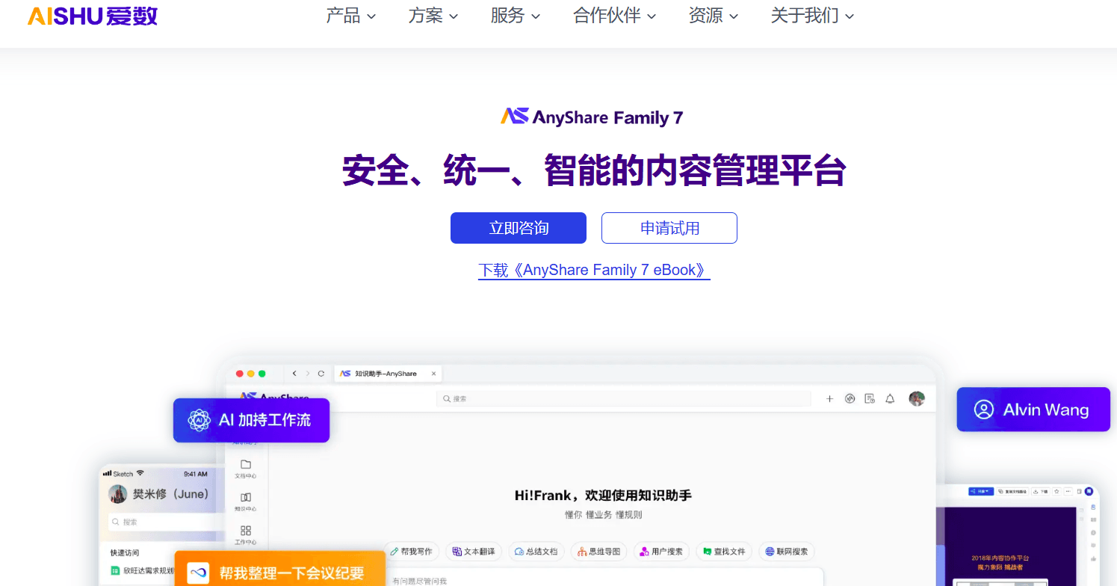Click the 思维导图 chip
The image size is (1117, 586).
coord(598,552)
